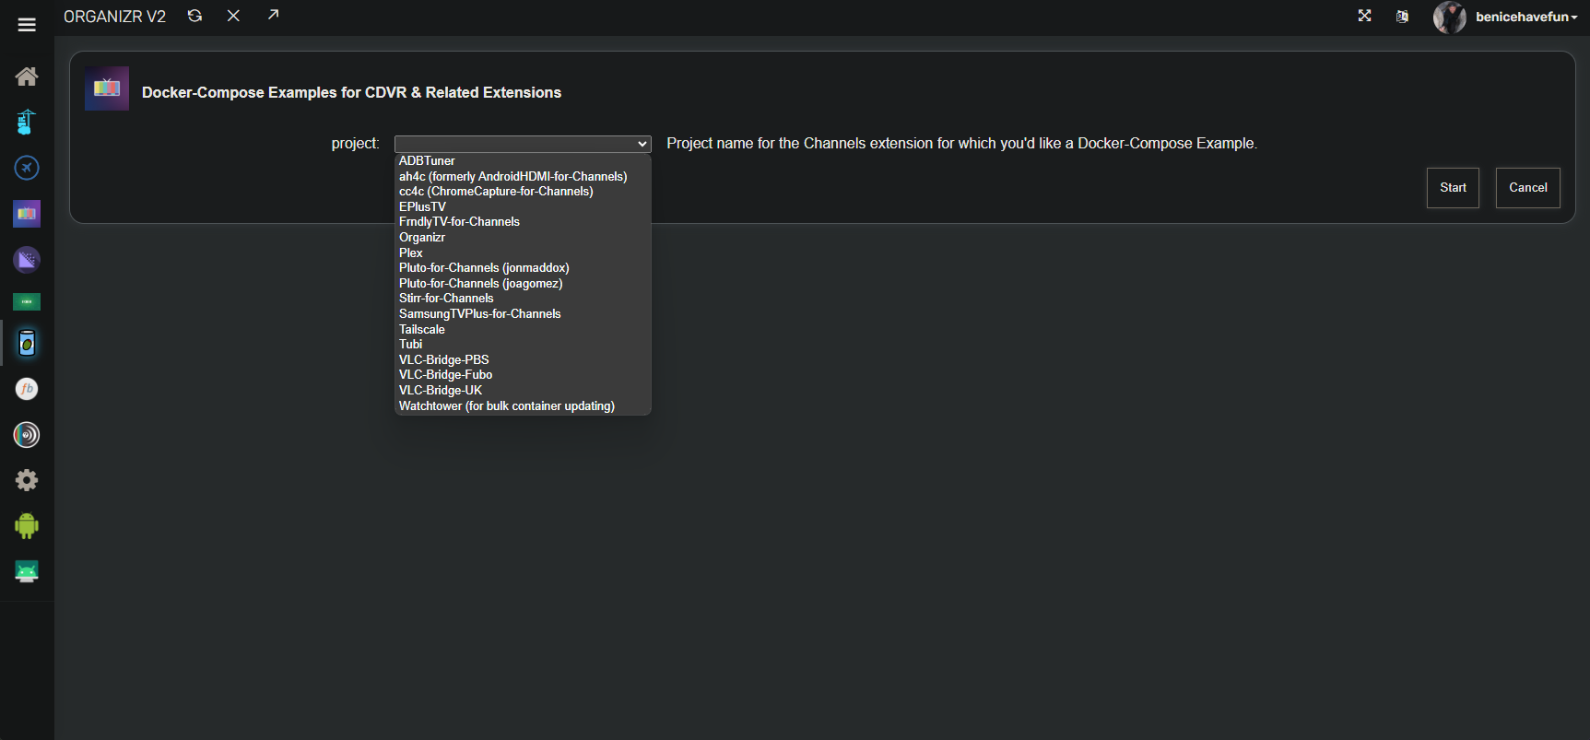Choose EPlusTV in the dropdown list
1590x740 pixels.
(422, 207)
